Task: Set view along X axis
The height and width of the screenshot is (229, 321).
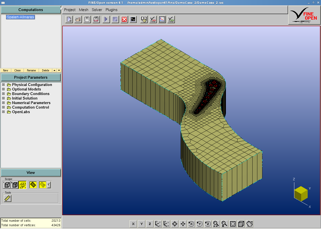Action: 133,224
